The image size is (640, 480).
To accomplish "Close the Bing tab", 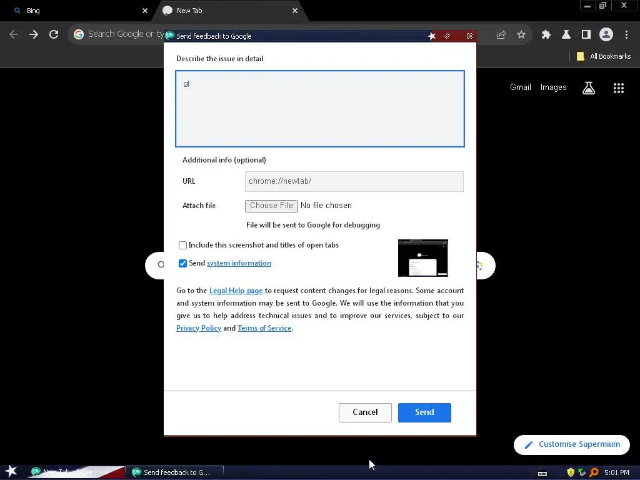I will coord(145,11).
